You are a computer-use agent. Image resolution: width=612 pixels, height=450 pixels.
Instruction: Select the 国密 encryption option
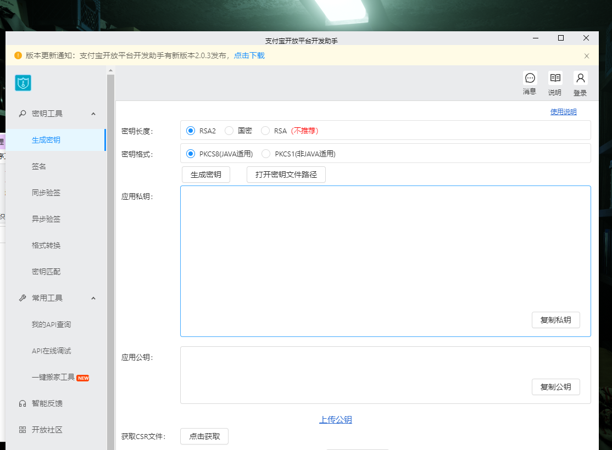pyautogui.click(x=229, y=131)
